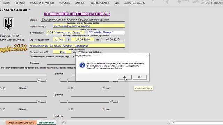Viewport: 223px width, 125px height.
Task: Confirm with the Да button
Action: tap(125, 77)
